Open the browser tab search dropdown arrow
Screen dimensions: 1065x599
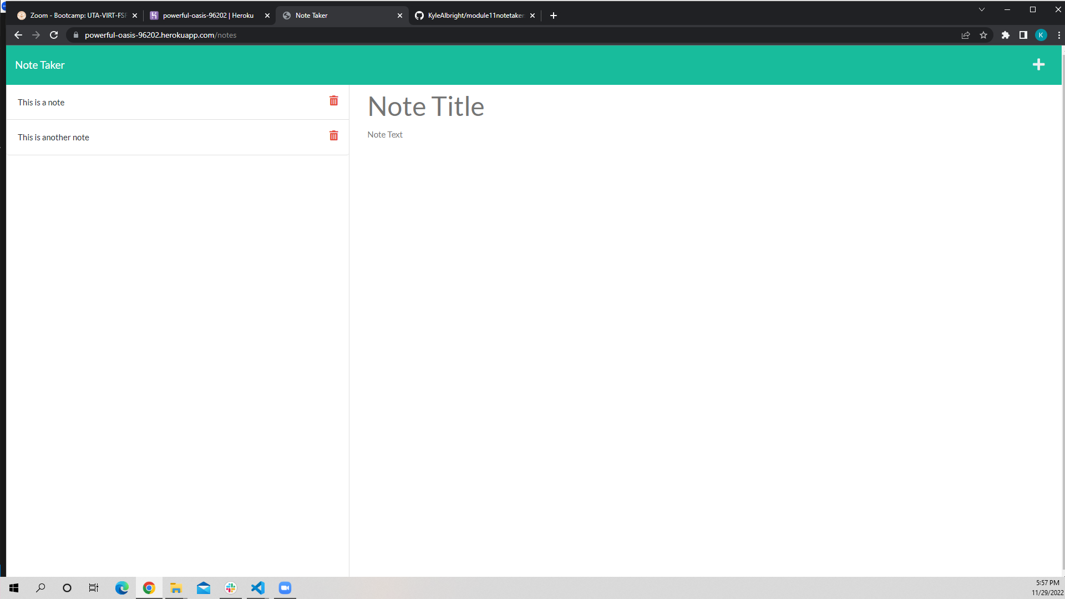click(981, 9)
